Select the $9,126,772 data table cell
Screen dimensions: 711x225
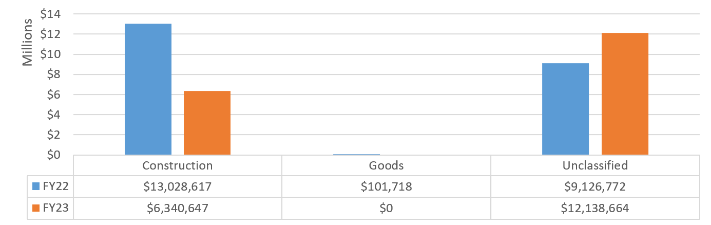tap(595, 187)
